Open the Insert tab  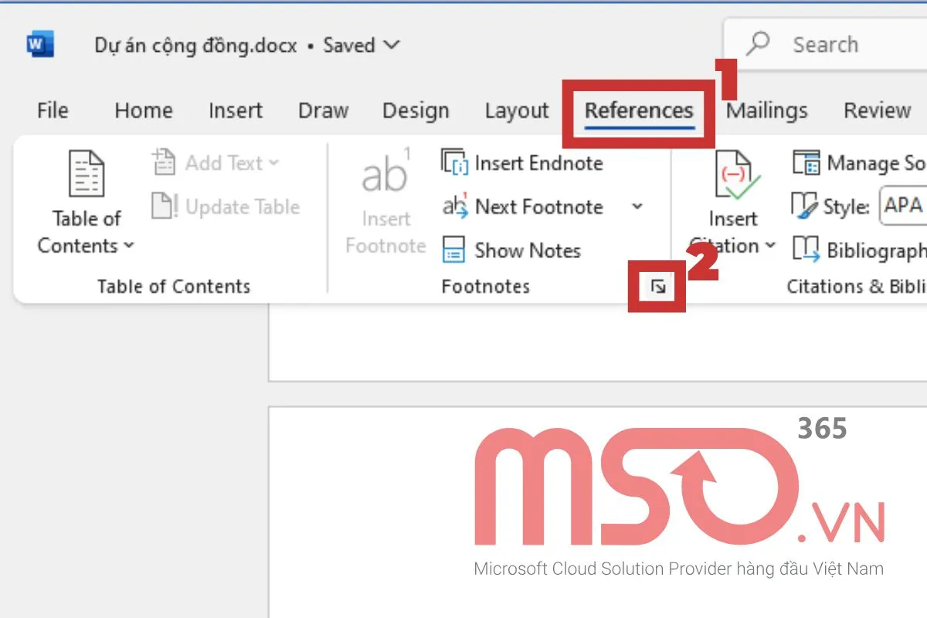236,111
